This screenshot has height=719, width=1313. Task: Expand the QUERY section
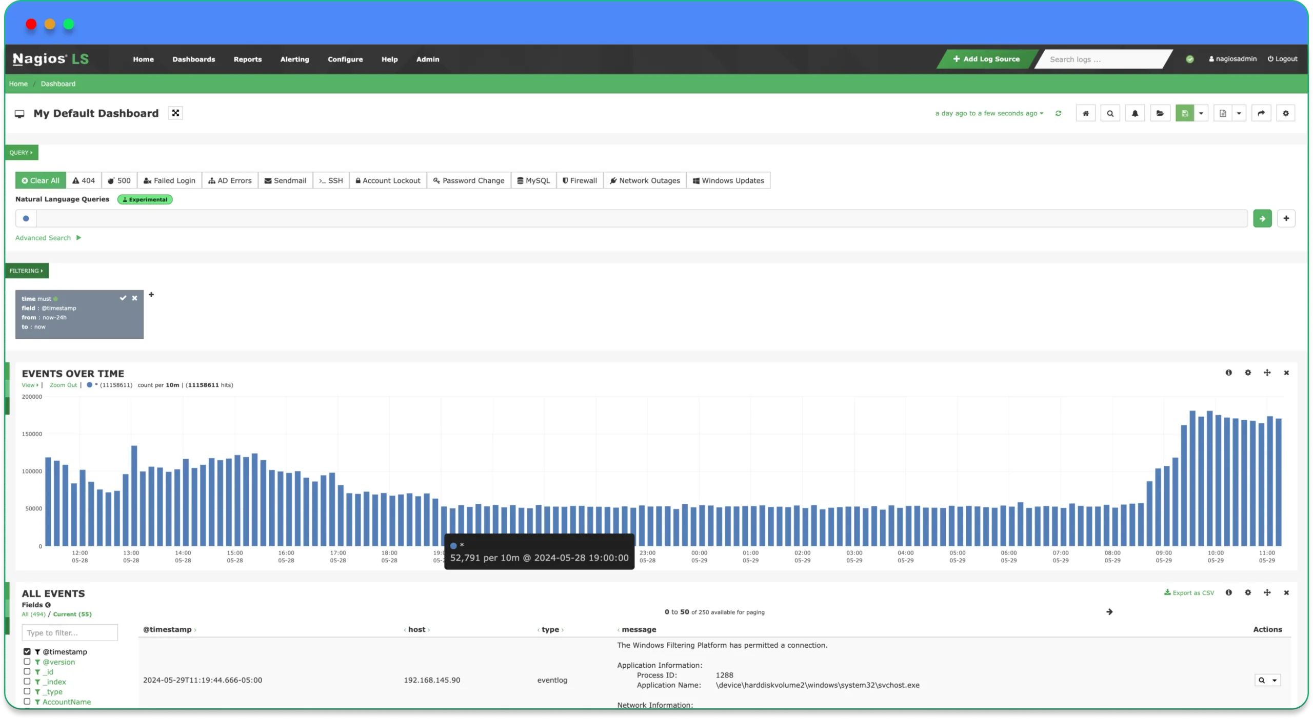[22, 152]
